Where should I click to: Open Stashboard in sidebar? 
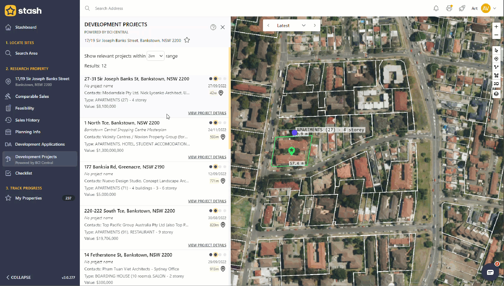26,27
